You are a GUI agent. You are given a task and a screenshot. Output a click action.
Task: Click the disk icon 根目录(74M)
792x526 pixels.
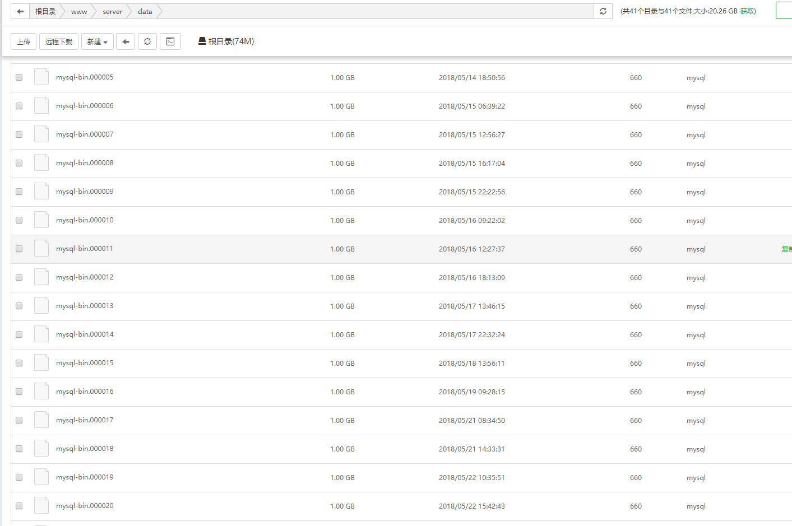pyautogui.click(x=226, y=41)
